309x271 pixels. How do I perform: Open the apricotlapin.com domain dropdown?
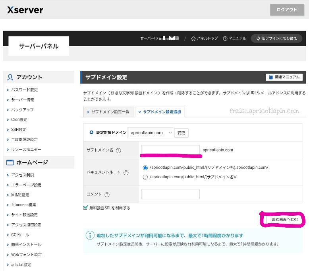(151, 133)
